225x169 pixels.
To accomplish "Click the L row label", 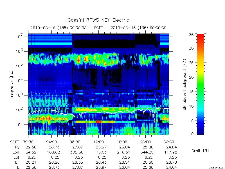I will coord(18,167).
